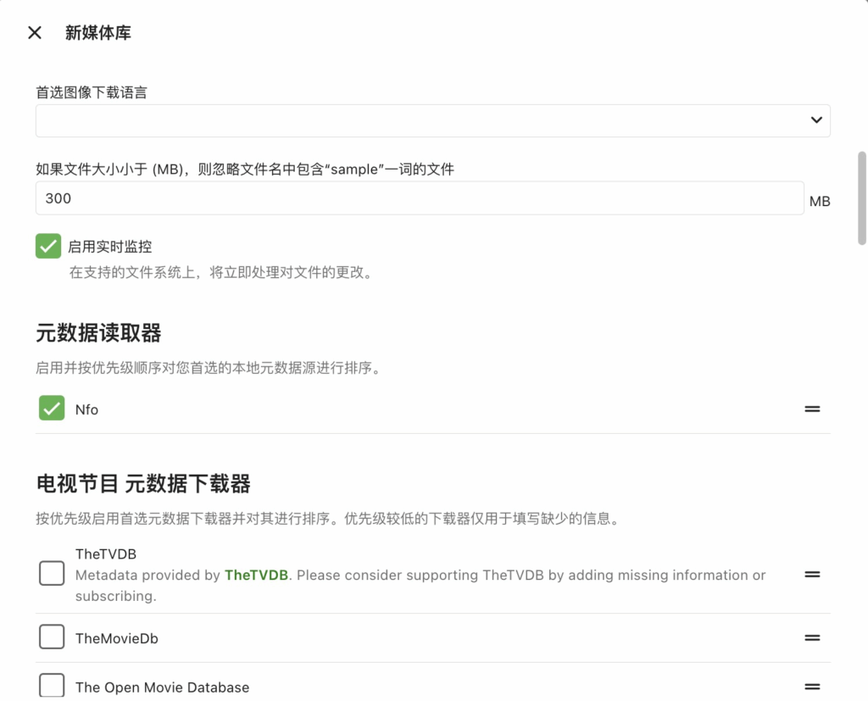This screenshot has height=701, width=868.
Task: Select the reorder handle for The Open Movie Database
Action: coord(812,686)
